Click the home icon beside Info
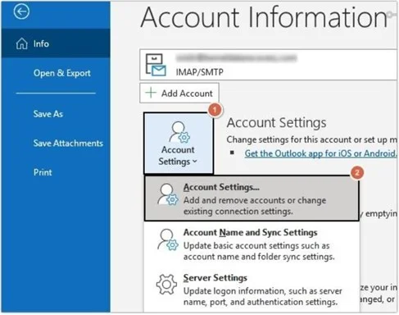 (21, 43)
